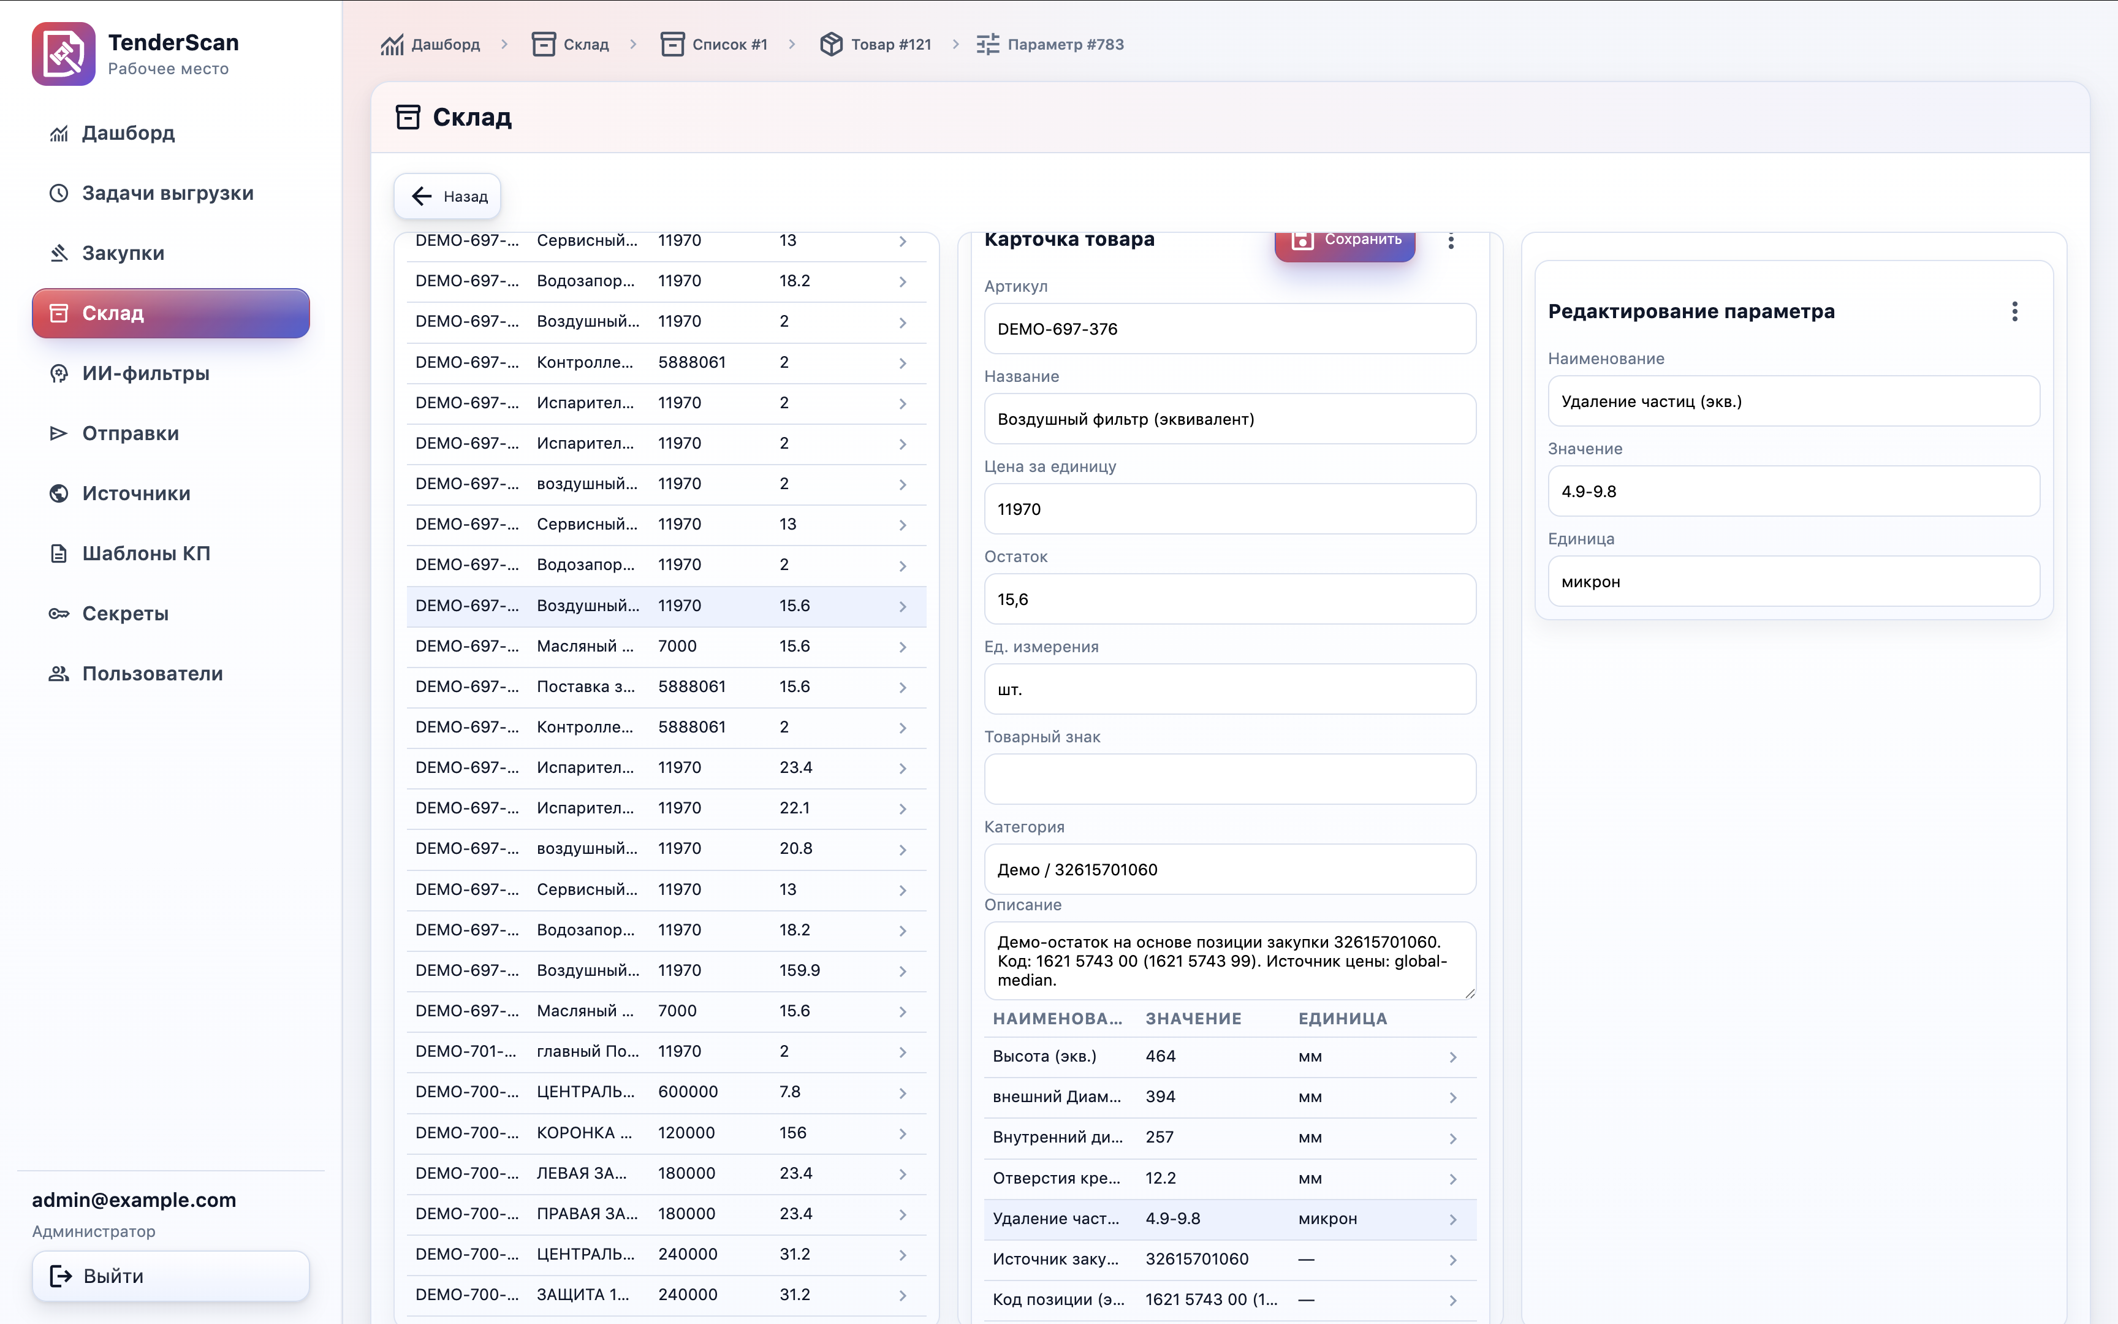This screenshot has height=1324, width=2118.
Task: Click the ИИ-фильтры head icon
Action: [x=59, y=374]
